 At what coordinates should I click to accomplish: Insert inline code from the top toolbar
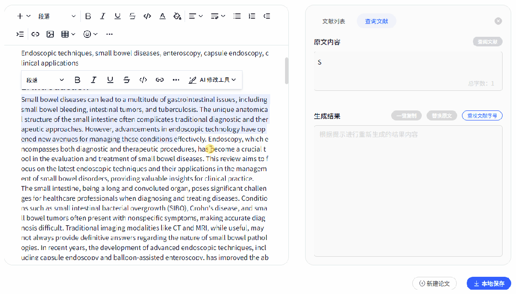147,16
